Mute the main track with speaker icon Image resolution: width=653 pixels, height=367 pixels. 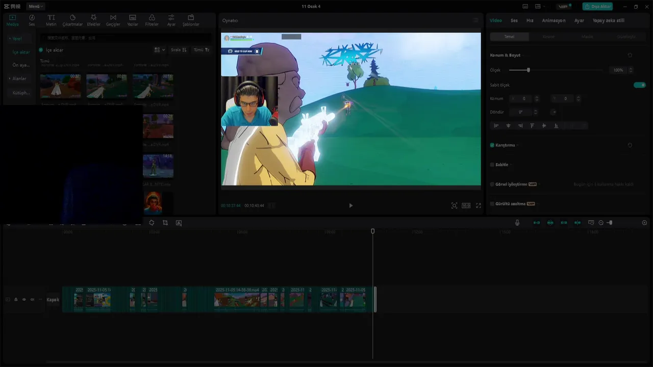[32, 300]
